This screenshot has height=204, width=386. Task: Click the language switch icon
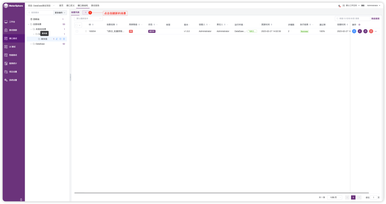(x=363, y=5)
